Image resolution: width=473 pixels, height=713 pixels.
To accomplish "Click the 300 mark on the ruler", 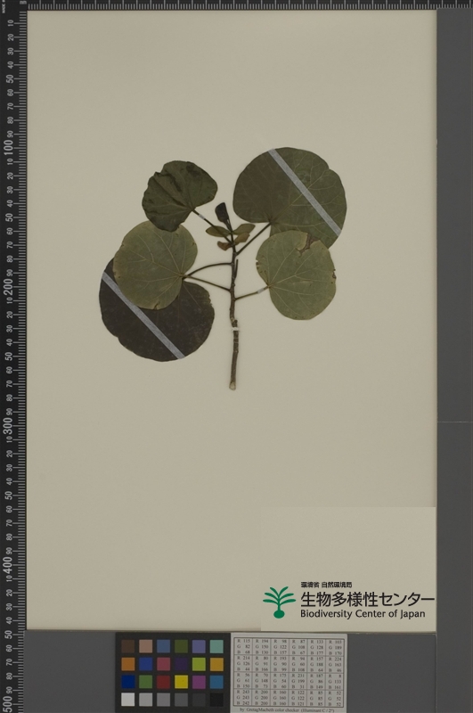I will (x=9, y=425).
